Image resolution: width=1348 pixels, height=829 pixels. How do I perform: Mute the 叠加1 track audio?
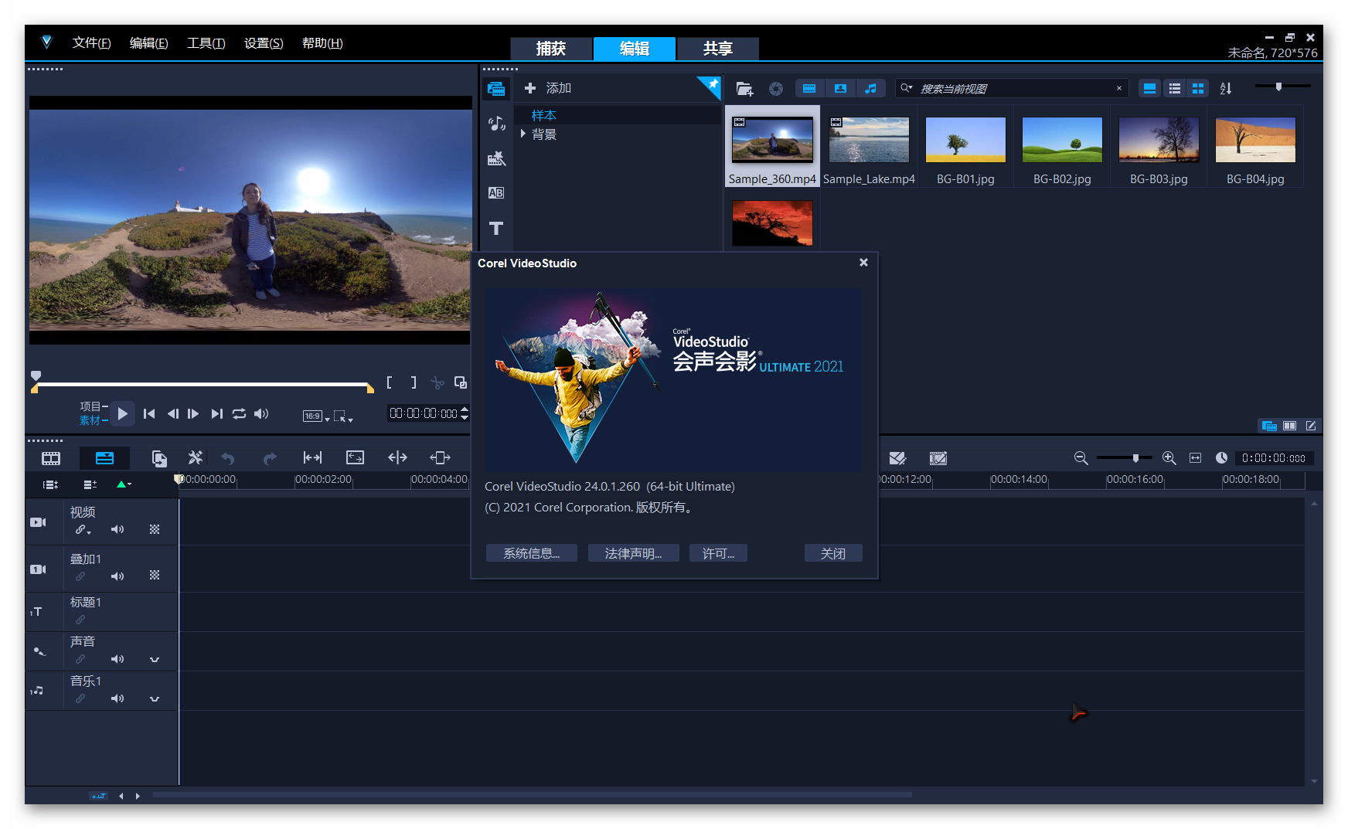[117, 576]
